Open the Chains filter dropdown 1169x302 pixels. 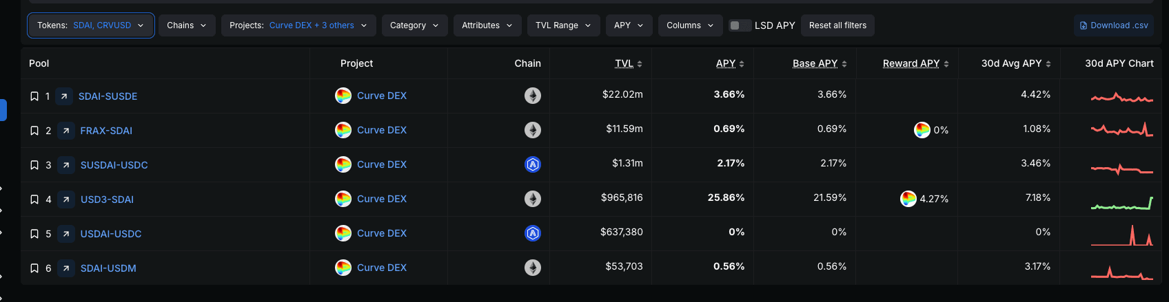click(187, 25)
